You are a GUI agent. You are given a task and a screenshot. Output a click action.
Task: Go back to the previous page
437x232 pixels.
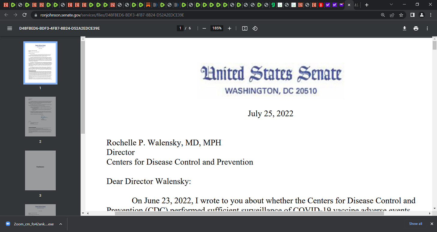6,15
